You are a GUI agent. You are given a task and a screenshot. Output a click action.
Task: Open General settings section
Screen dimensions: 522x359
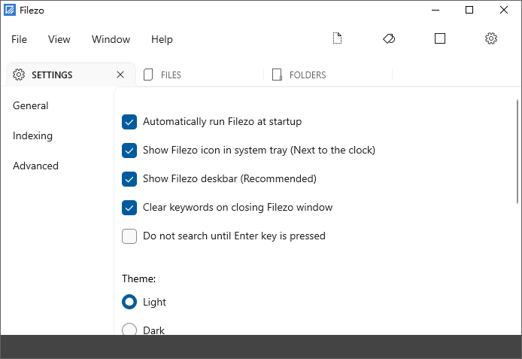[x=31, y=105]
